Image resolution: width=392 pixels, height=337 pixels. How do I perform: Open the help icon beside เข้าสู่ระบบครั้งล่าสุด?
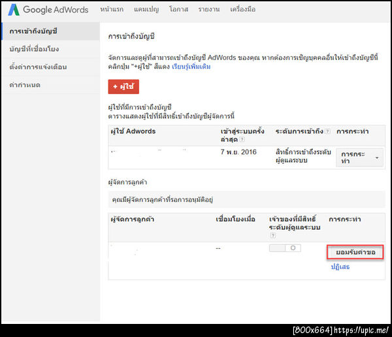point(242,140)
